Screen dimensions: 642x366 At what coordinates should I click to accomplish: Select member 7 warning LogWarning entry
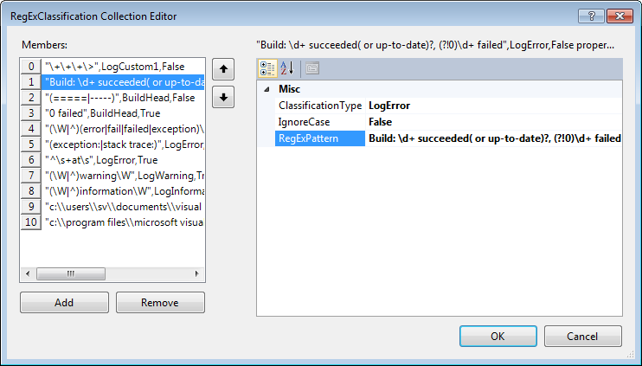click(121, 176)
